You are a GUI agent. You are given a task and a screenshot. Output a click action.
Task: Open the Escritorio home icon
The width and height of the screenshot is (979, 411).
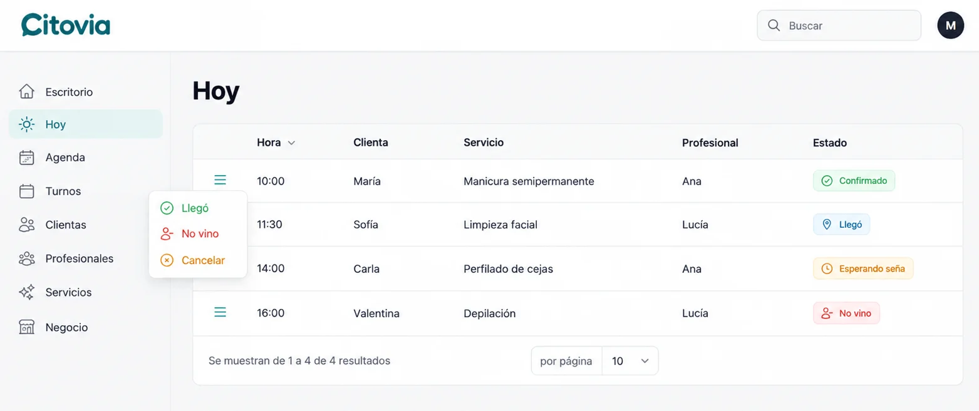point(26,91)
